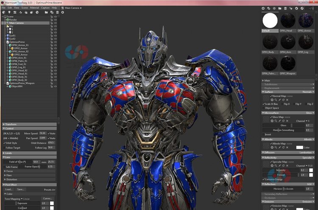318x210 pixels.
Task: Enable Safe Frame checkbox
Action: [5, 167]
